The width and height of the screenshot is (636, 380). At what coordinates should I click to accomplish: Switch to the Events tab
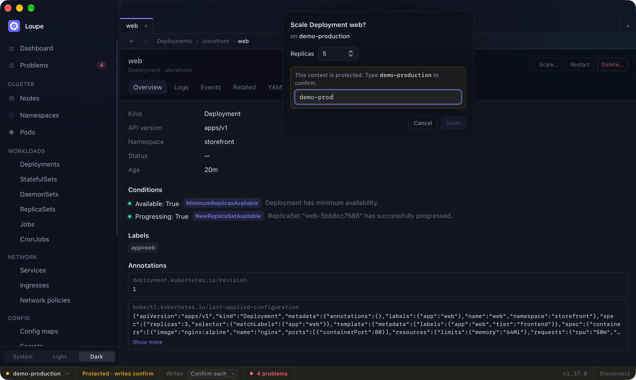pyautogui.click(x=211, y=87)
